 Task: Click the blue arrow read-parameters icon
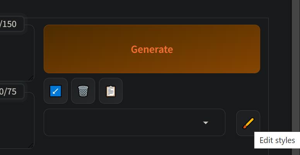[56, 91]
